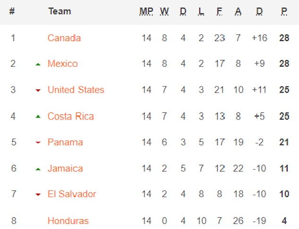Click the green up arrow beside Mexico
This screenshot has width=299, height=229.
point(38,64)
